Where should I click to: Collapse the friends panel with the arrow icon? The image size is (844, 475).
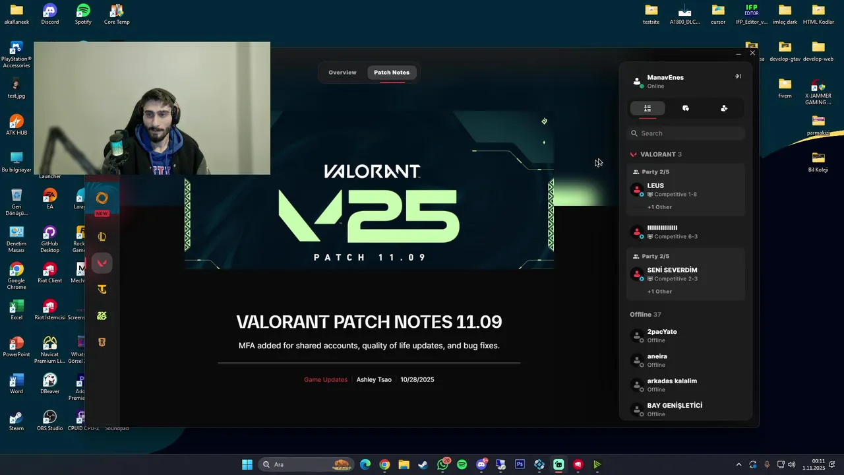[x=738, y=77]
